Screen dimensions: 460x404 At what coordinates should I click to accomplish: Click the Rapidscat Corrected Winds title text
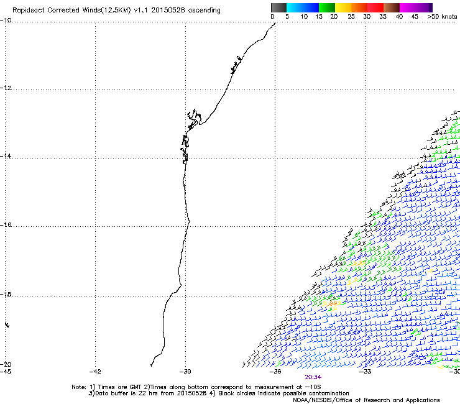point(116,10)
